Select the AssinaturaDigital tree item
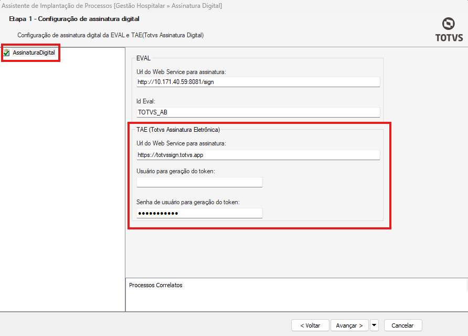 [x=34, y=52]
